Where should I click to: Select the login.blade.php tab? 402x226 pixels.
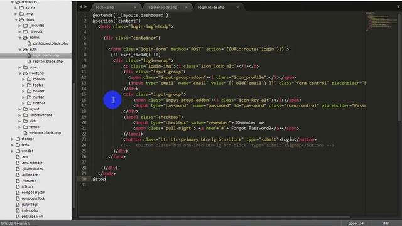click(x=211, y=7)
